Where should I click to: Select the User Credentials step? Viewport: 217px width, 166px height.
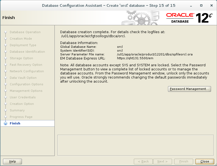23,97
